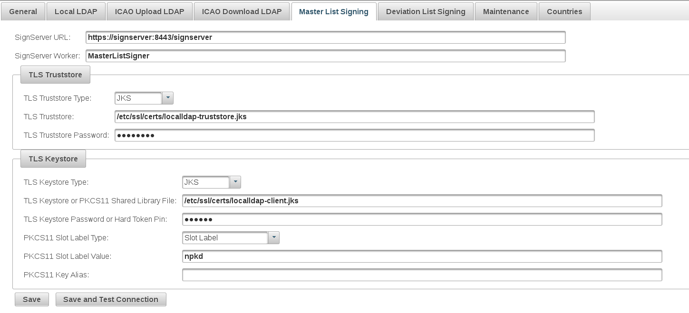Select the TLS Truststore Password field
Viewport: 689px width, 313px height.
[x=354, y=135]
